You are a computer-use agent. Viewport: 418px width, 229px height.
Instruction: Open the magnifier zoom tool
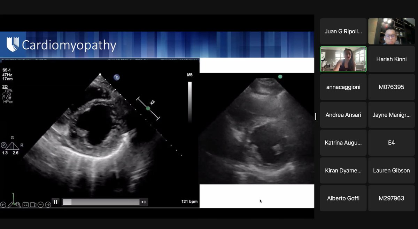pyautogui.click(x=18, y=205)
